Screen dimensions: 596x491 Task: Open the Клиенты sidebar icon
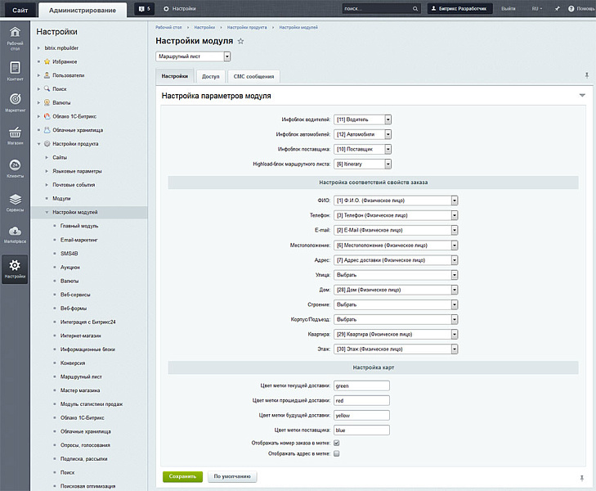[15, 169]
